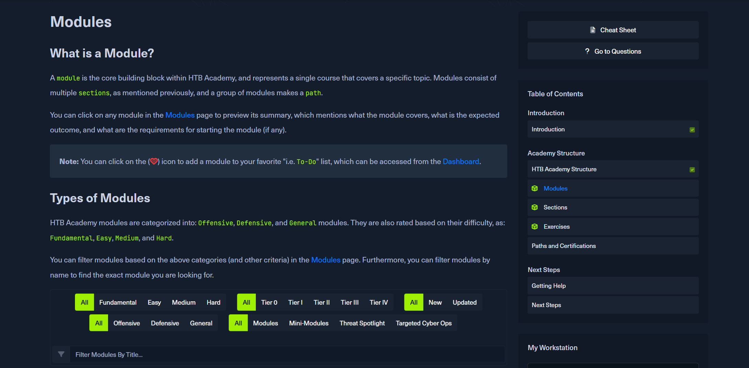
Task: Open the Introduction section in the contents
Action: [613, 129]
